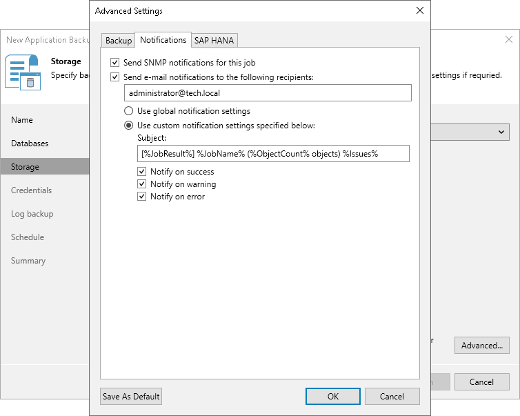
Task: Uncheck Notify on success
Action: pyautogui.click(x=141, y=172)
